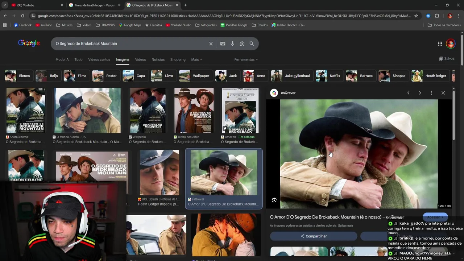Close the YouTube browser tab
This screenshot has height=261, width=464.
[x=62, y=5]
